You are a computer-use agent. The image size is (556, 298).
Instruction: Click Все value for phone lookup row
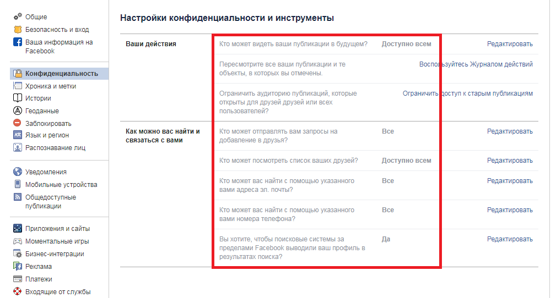388,210
